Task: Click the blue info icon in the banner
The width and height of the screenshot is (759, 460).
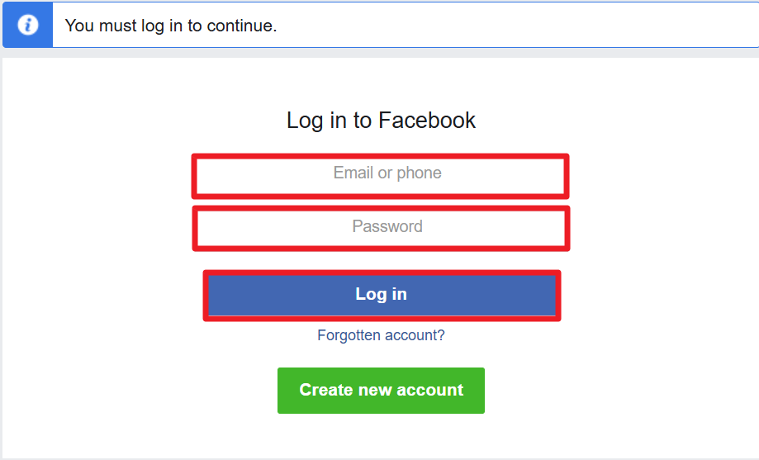Action: (27, 26)
